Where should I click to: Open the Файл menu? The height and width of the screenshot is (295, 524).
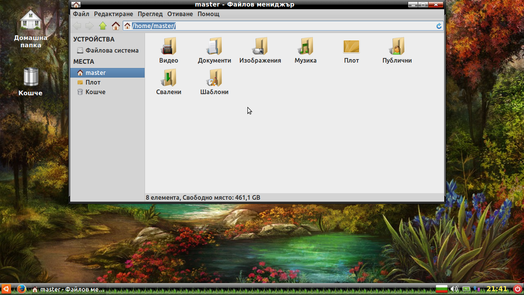point(81,14)
